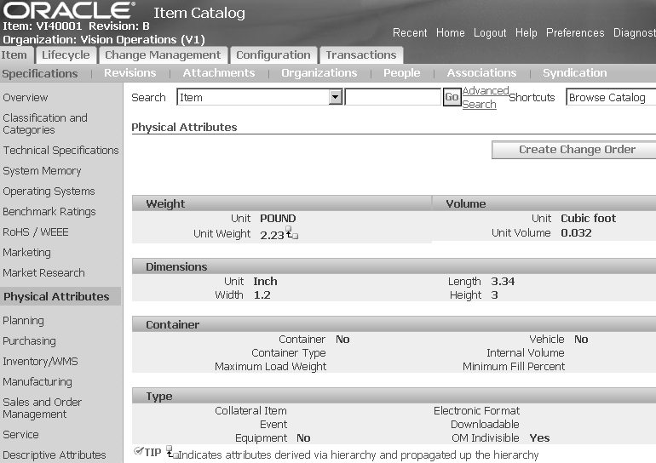
Task: Select the Associations subtab
Action: 481,73
